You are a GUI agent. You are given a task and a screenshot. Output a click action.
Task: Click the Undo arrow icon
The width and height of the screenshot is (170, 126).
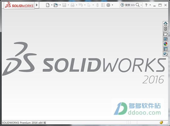click(x=81, y=5)
